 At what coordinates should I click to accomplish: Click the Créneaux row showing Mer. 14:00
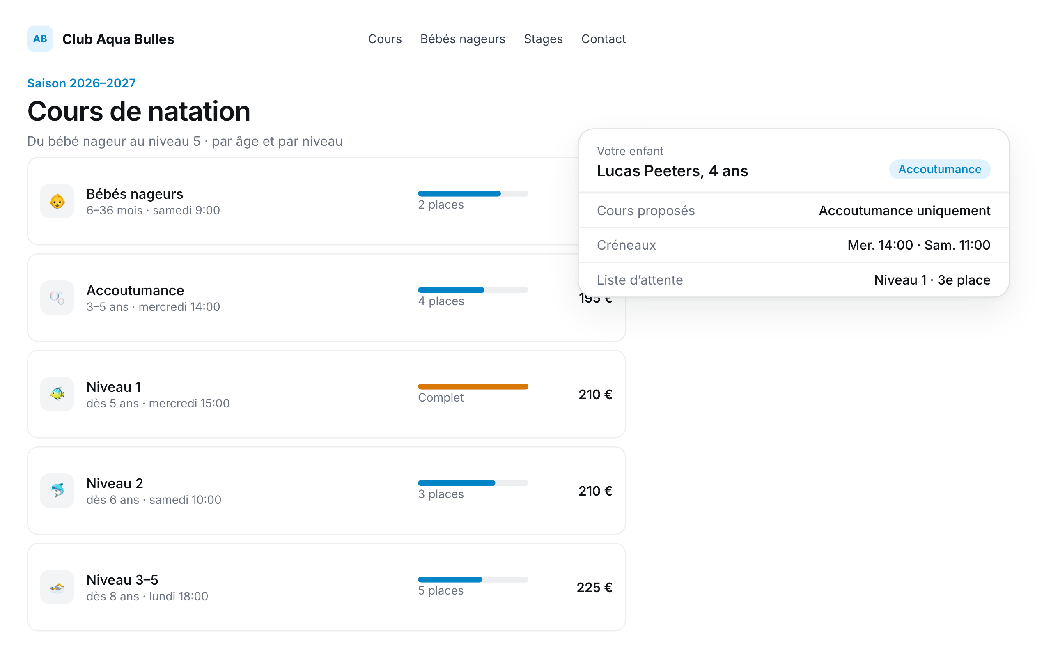pos(794,245)
